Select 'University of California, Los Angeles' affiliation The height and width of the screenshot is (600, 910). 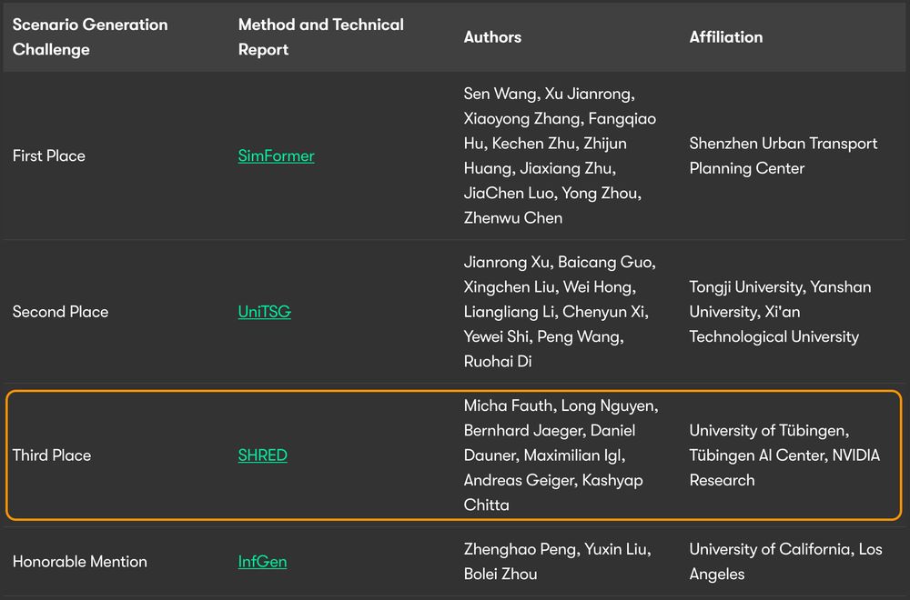click(x=786, y=562)
